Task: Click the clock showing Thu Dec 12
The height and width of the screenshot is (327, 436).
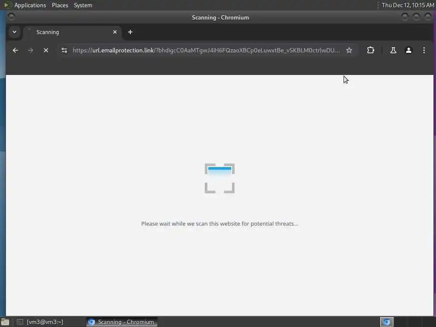Action: (x=407, y=5)
